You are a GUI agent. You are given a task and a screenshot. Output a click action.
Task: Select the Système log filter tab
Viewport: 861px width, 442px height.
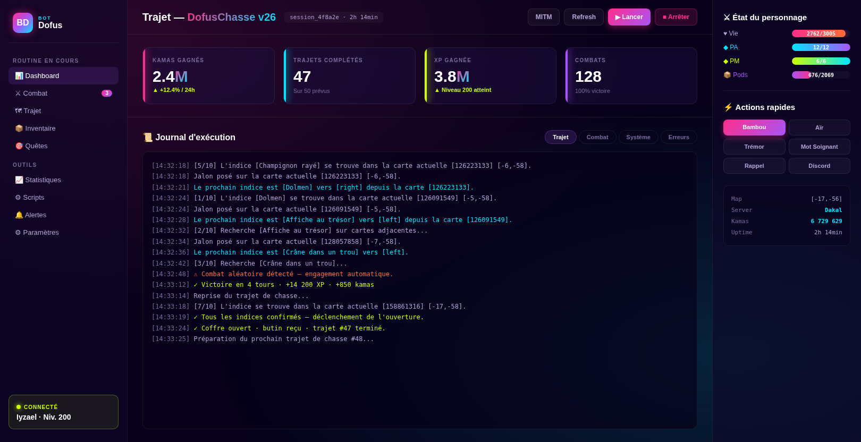click(638, 137)
